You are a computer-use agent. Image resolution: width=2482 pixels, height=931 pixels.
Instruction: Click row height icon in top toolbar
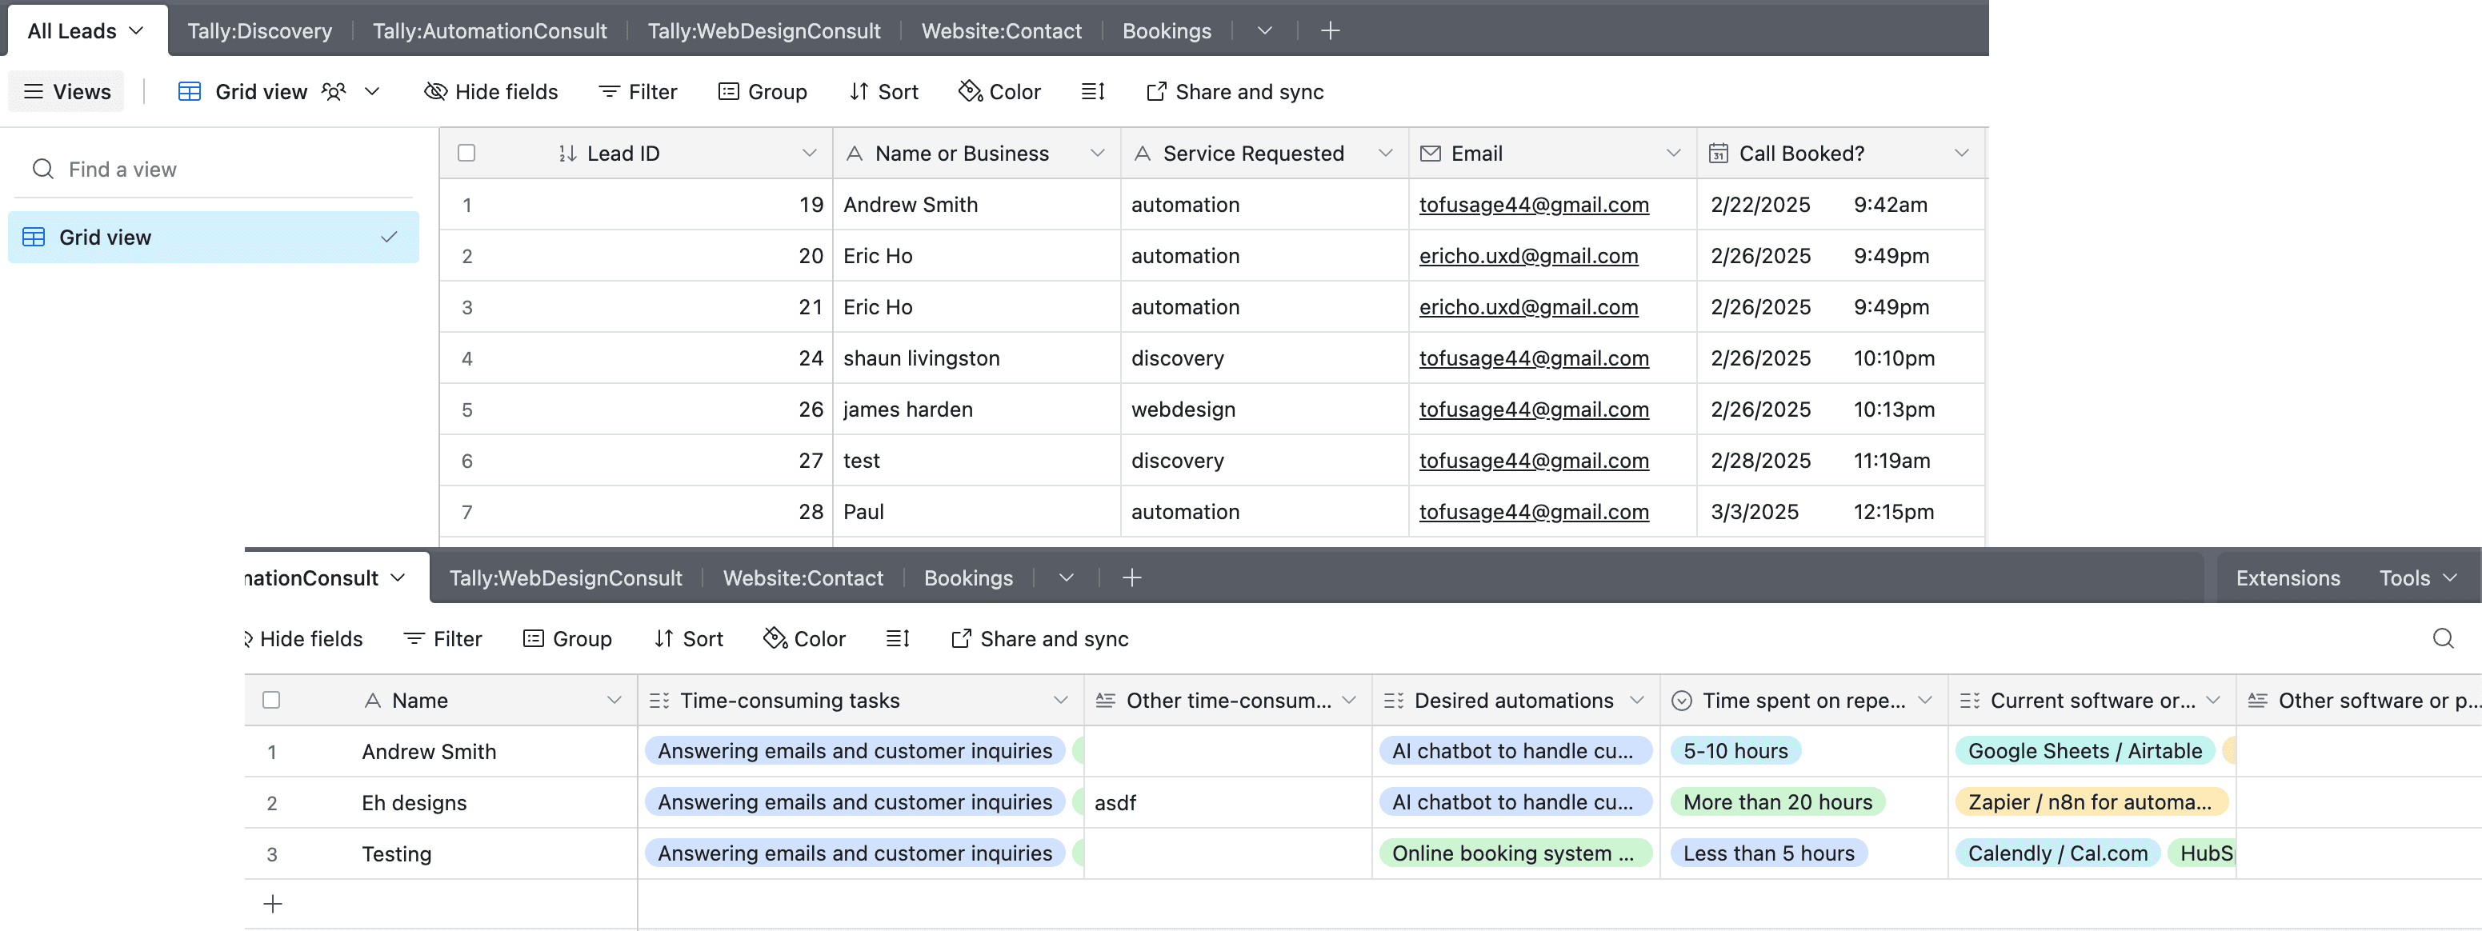pos(1093,91)
